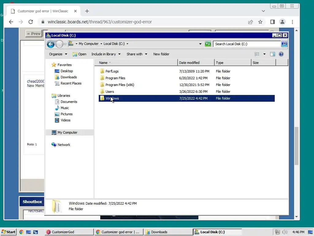314x236 pixels.
Task: Toggle the preview pane
Action: [273, 54]
